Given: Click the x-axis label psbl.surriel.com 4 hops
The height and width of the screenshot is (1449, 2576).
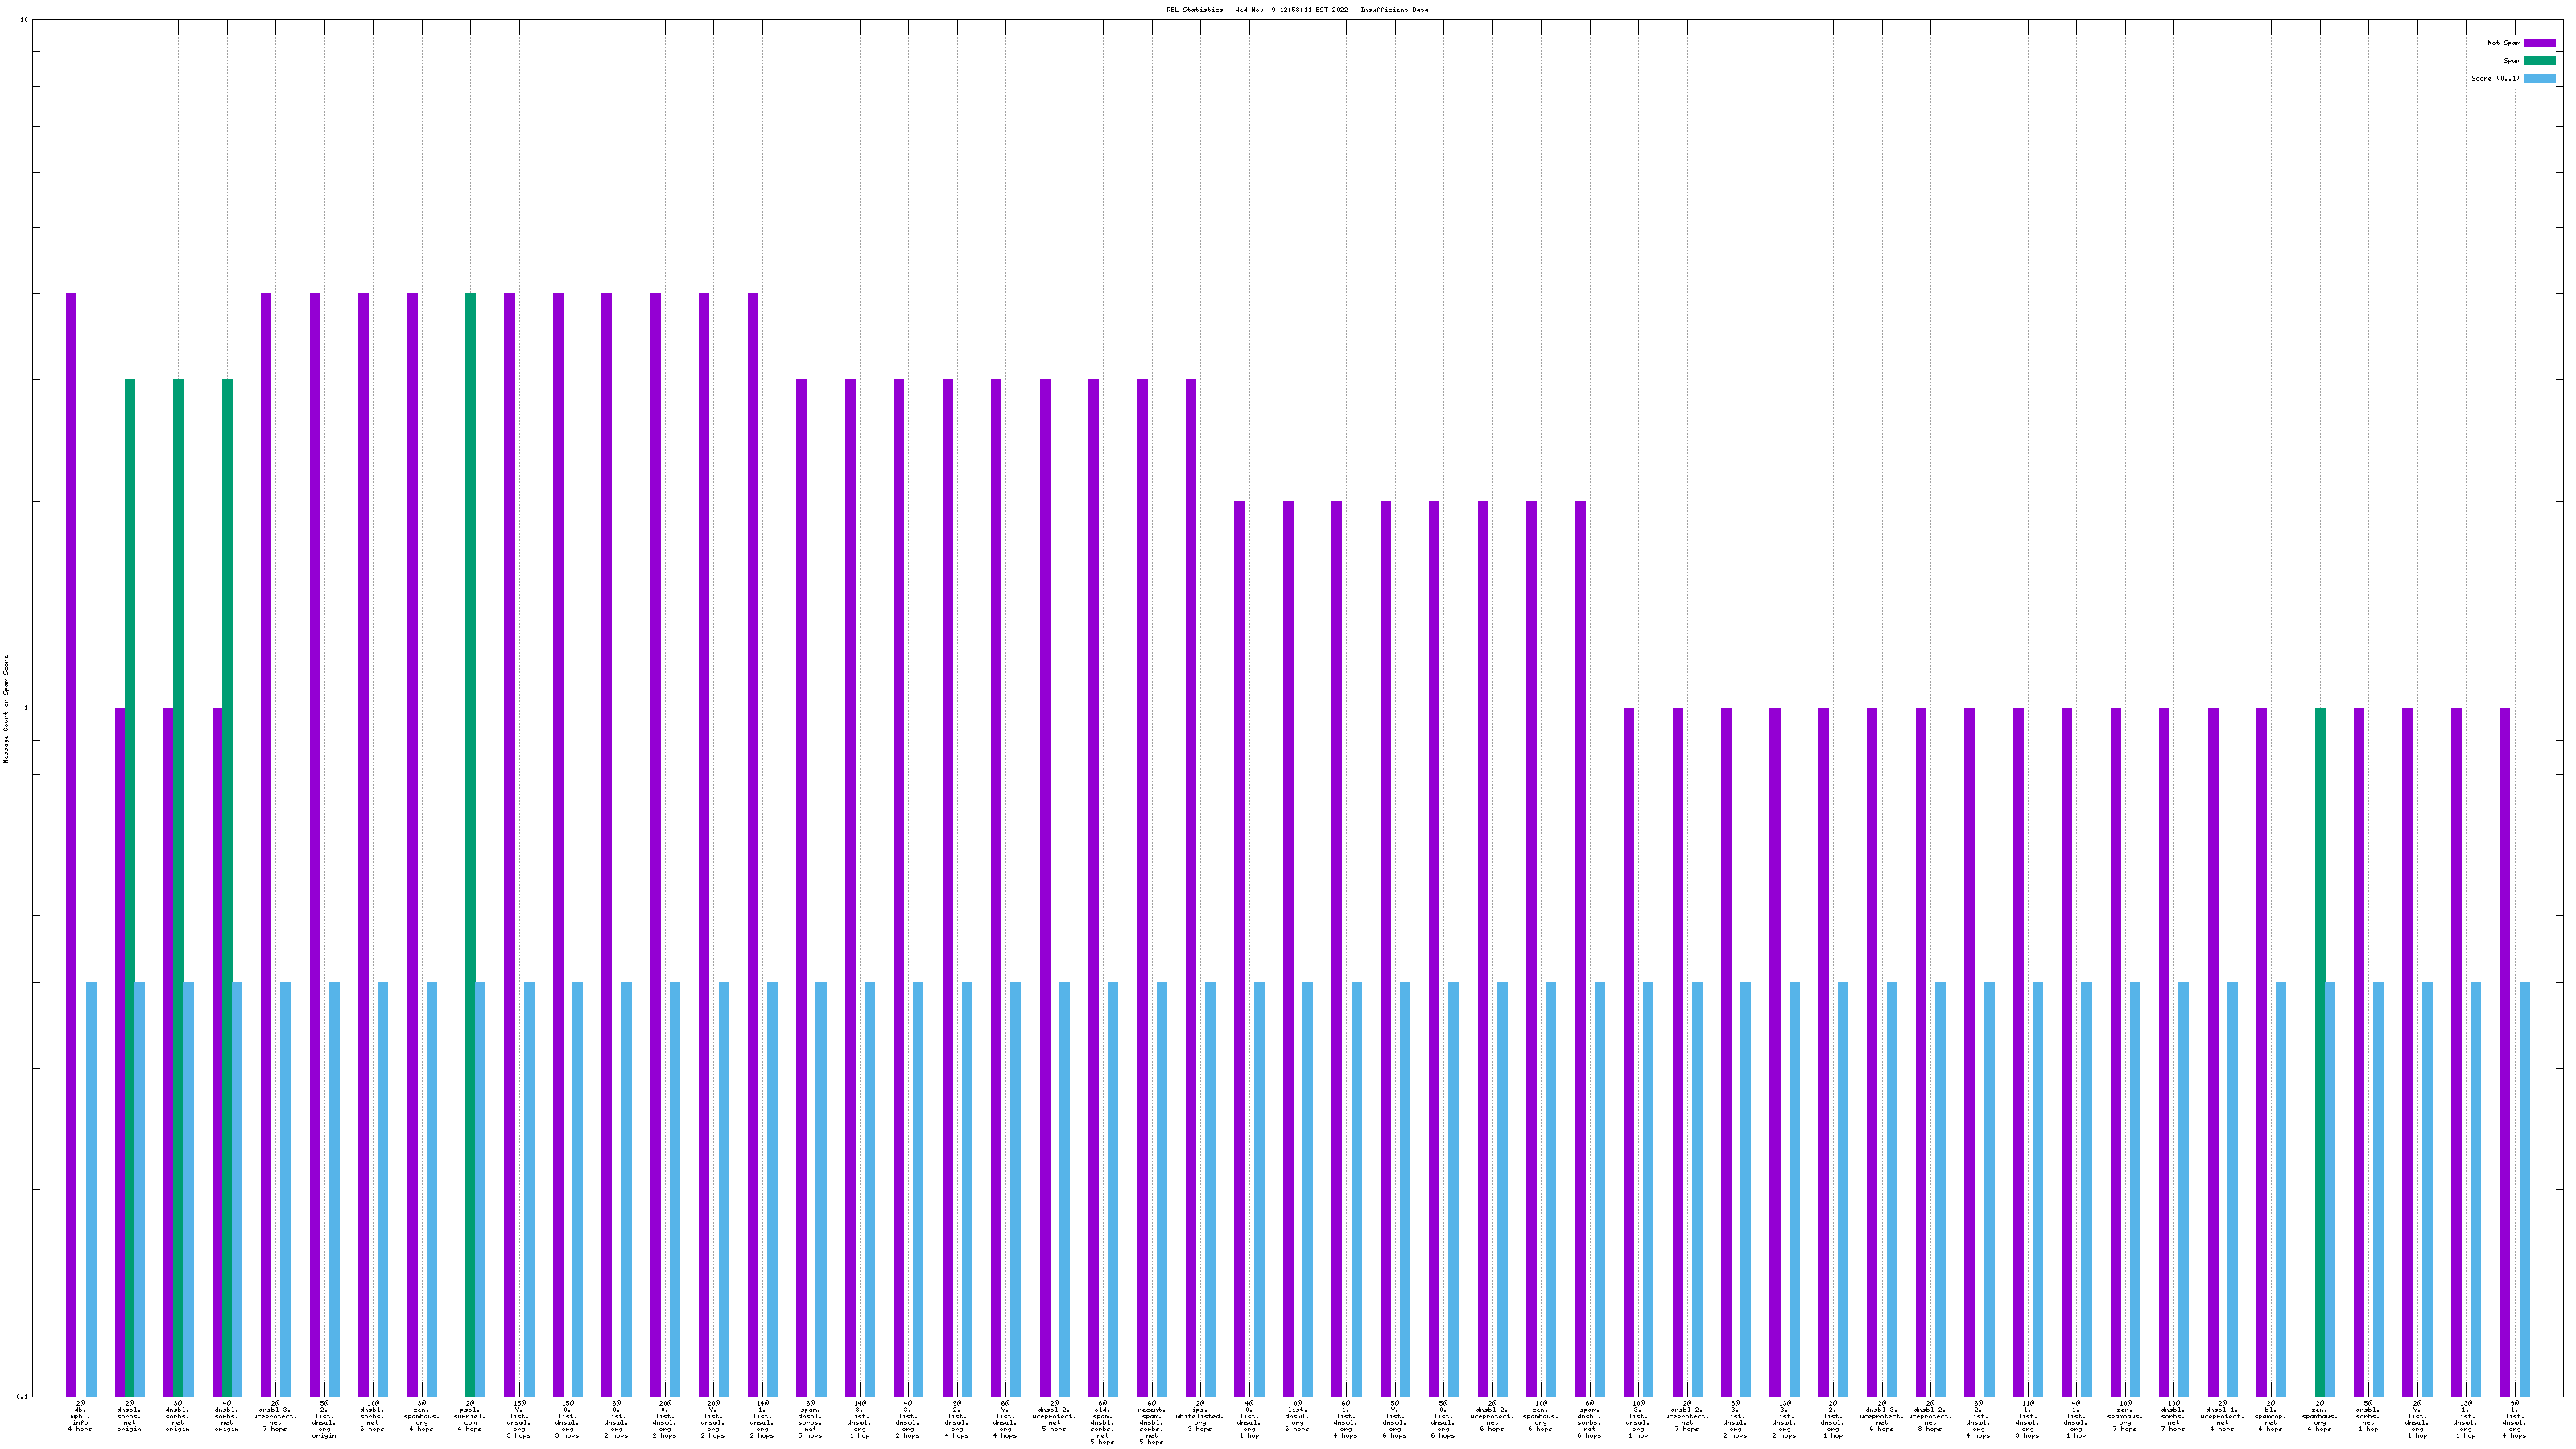Looking at the screenshot, I should (470, 1416).
